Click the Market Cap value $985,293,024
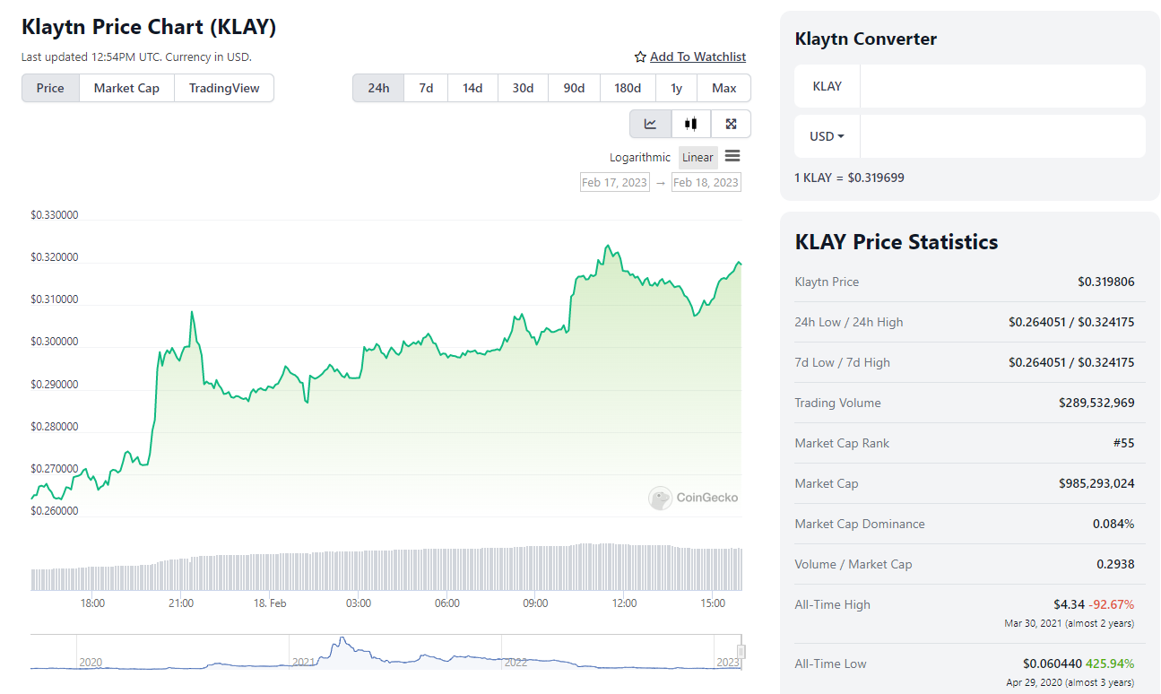 point(1096,483)
